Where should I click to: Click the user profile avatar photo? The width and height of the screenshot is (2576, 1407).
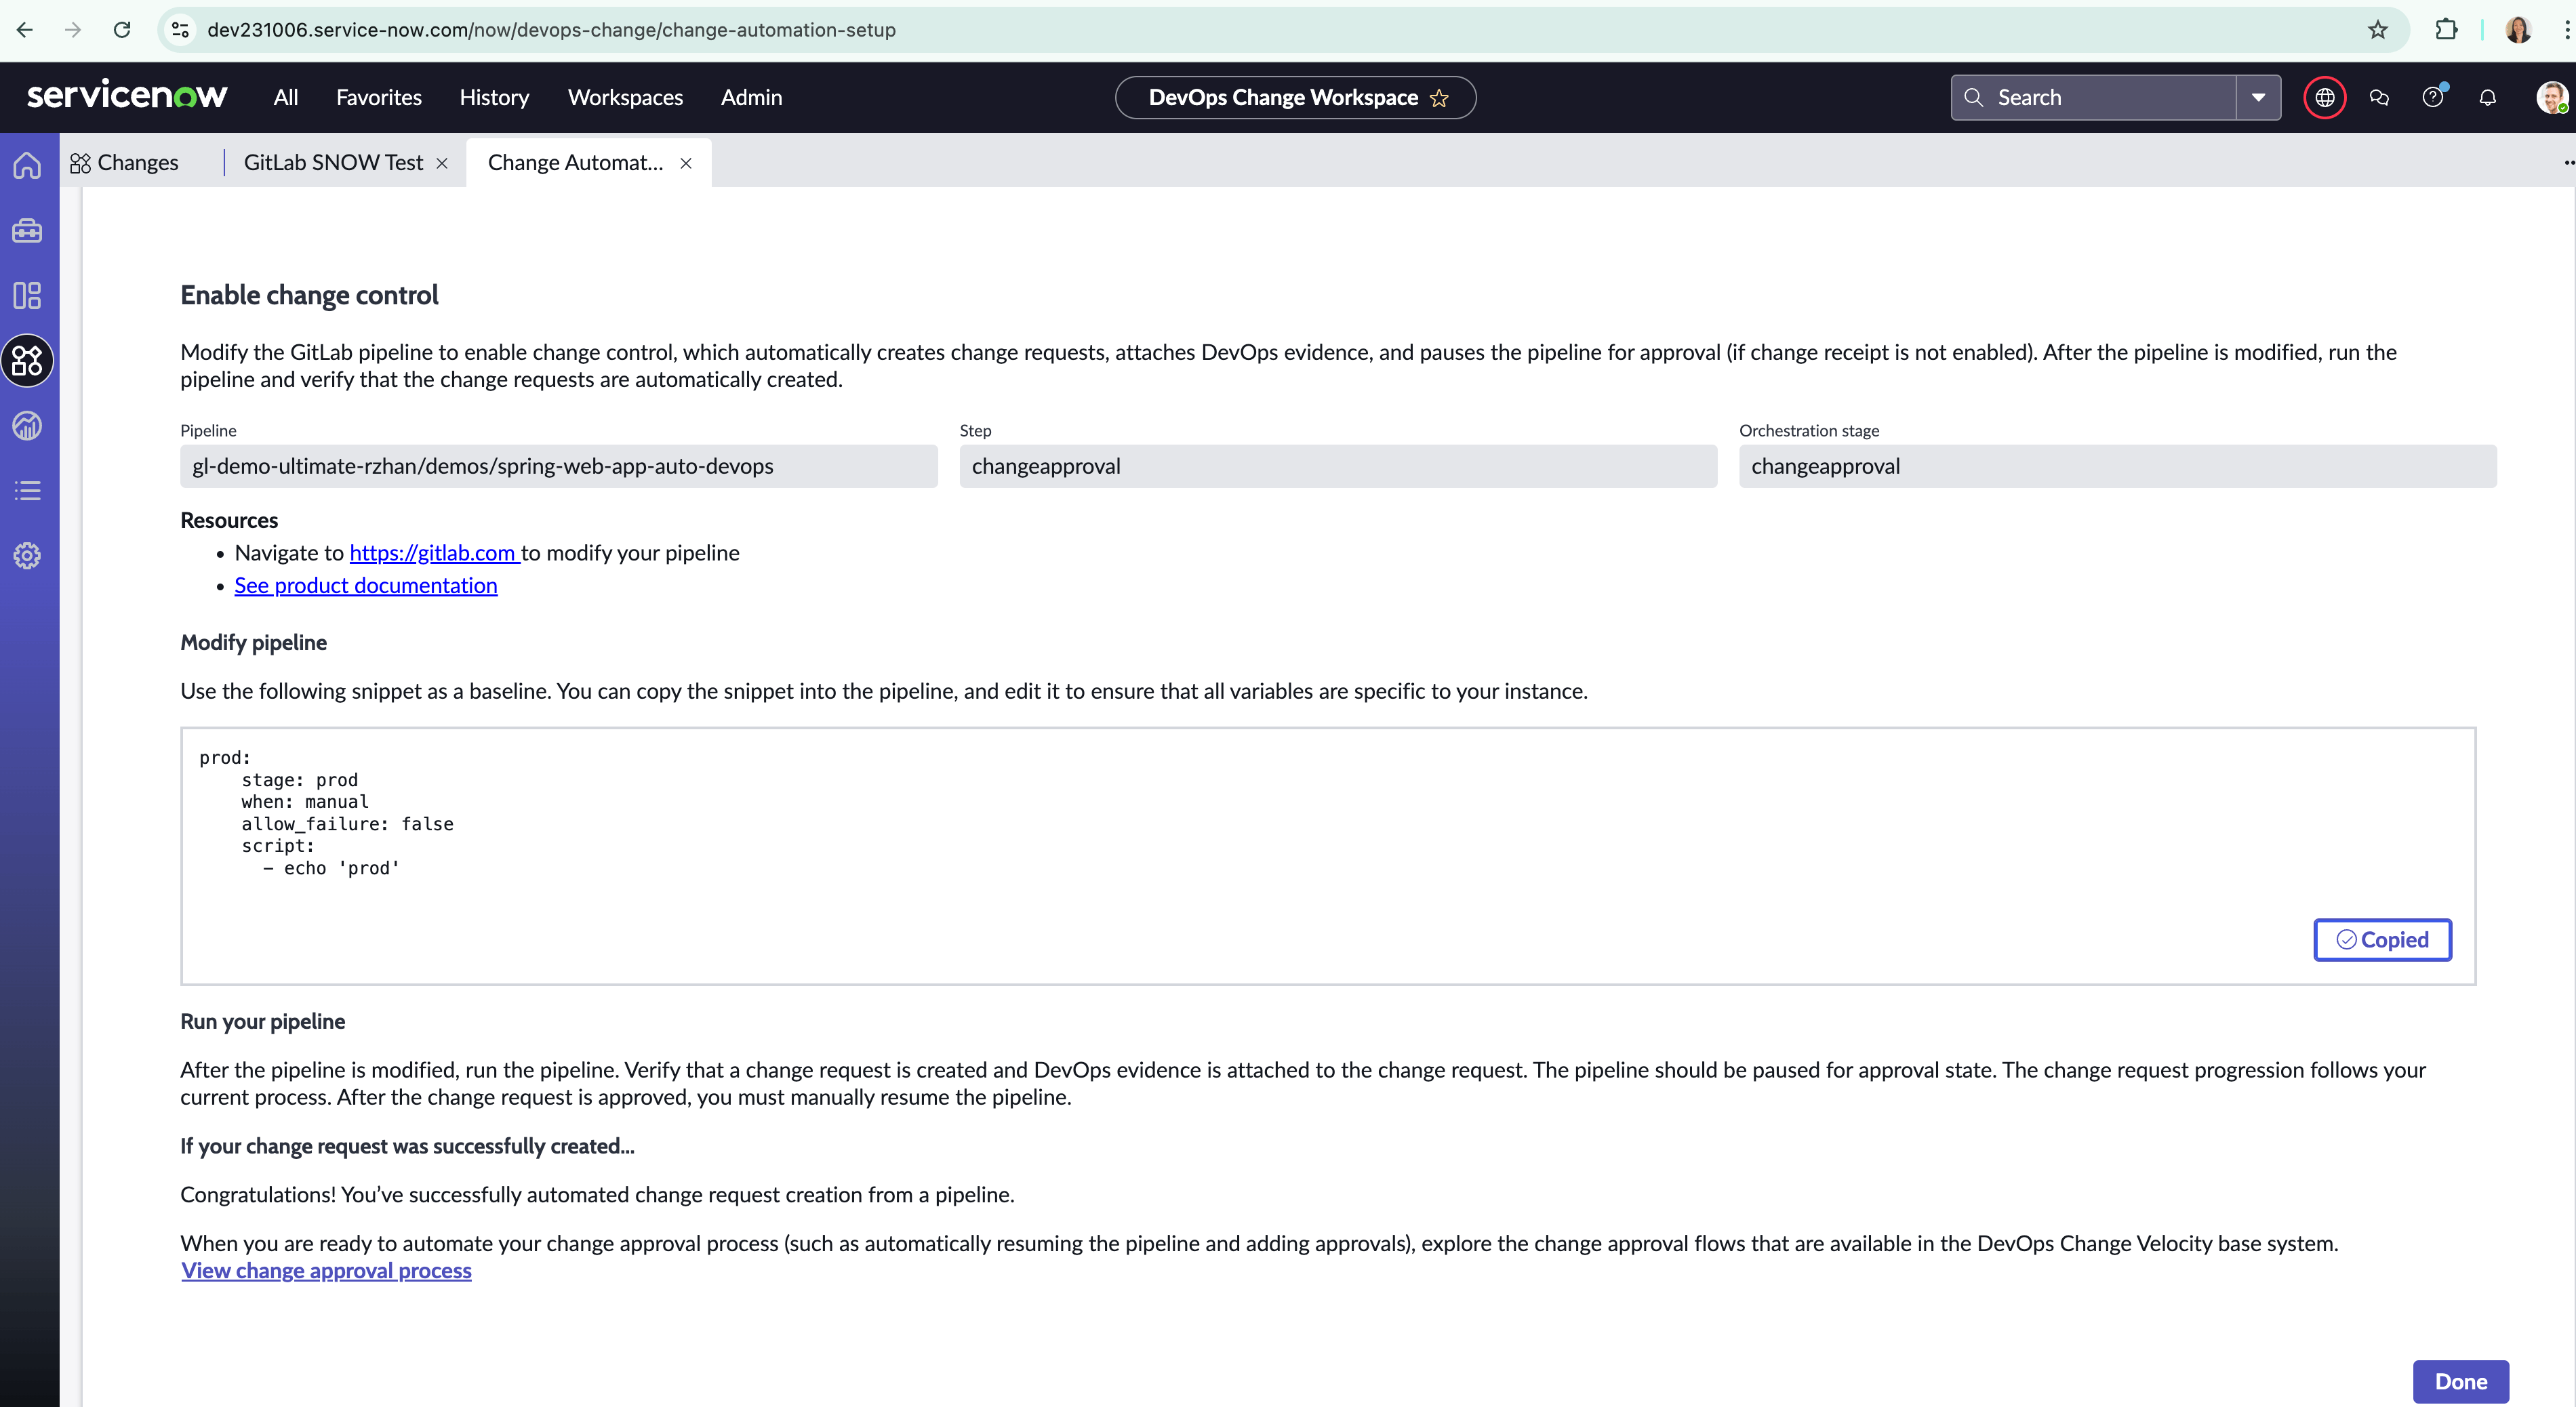point(2553,97)
